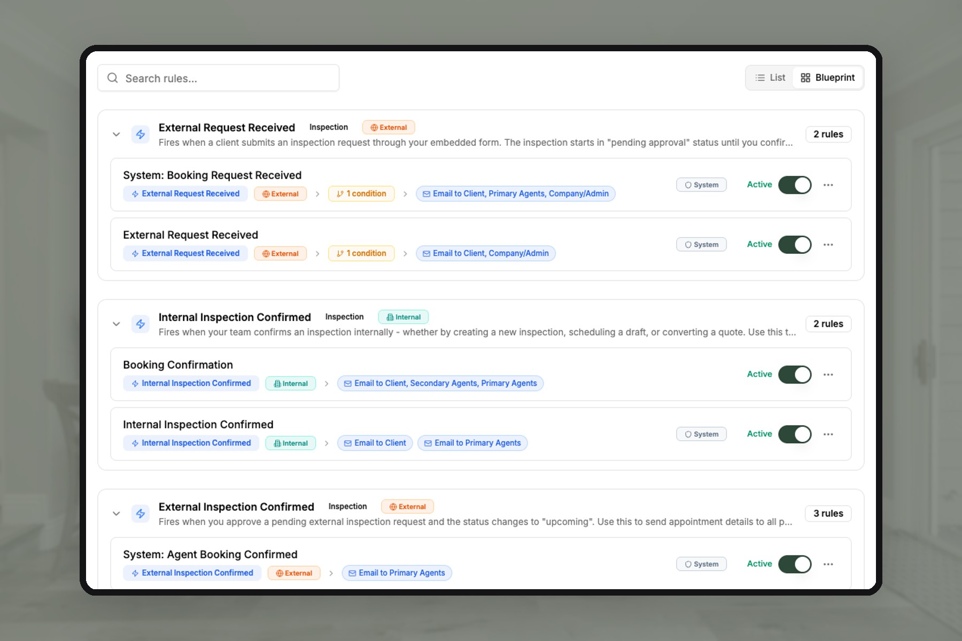
Task: Collapse the External Request Received group
Action: click(116, 134)
